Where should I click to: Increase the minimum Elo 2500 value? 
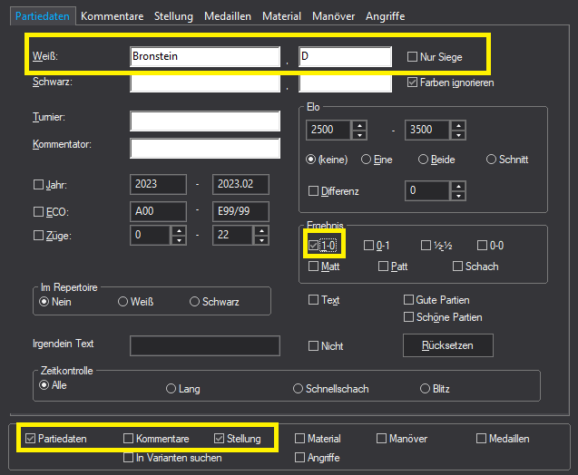(x=359, y=125)
